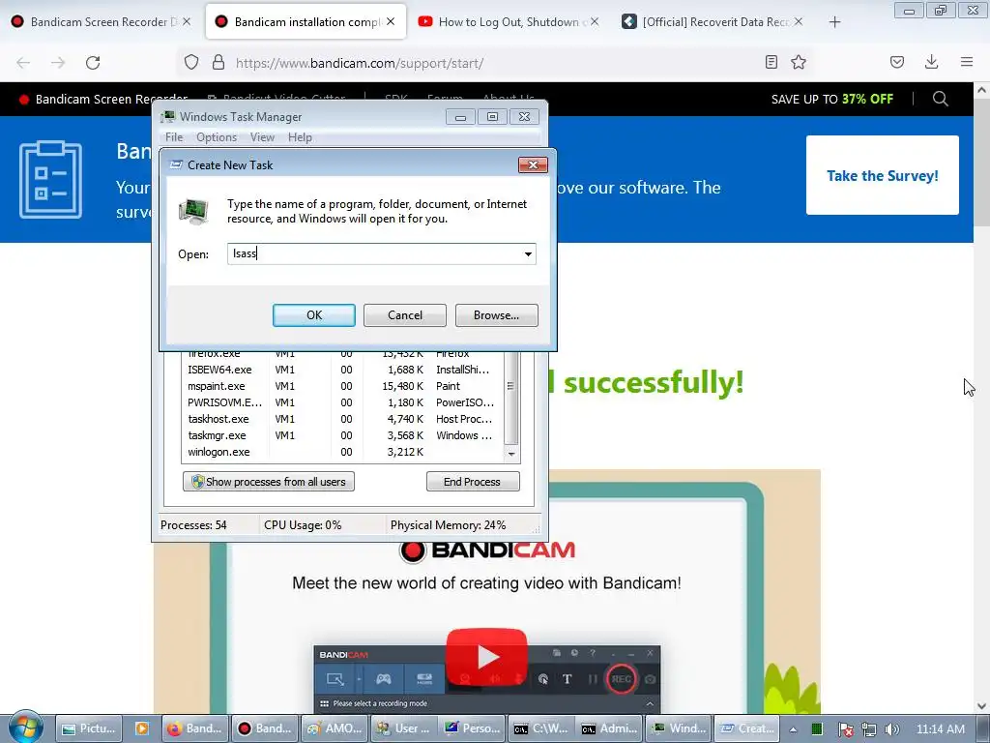Open the Firefox downloads arrow icon
The image size is (990, 743).
tap(931, 62)
